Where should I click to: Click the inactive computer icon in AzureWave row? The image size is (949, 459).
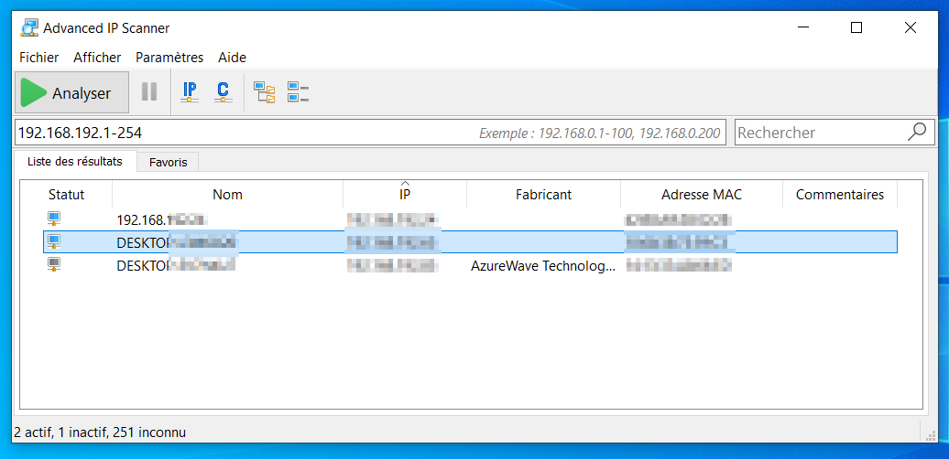tap(54, 265)
